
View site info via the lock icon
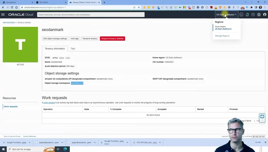[22, 7]
